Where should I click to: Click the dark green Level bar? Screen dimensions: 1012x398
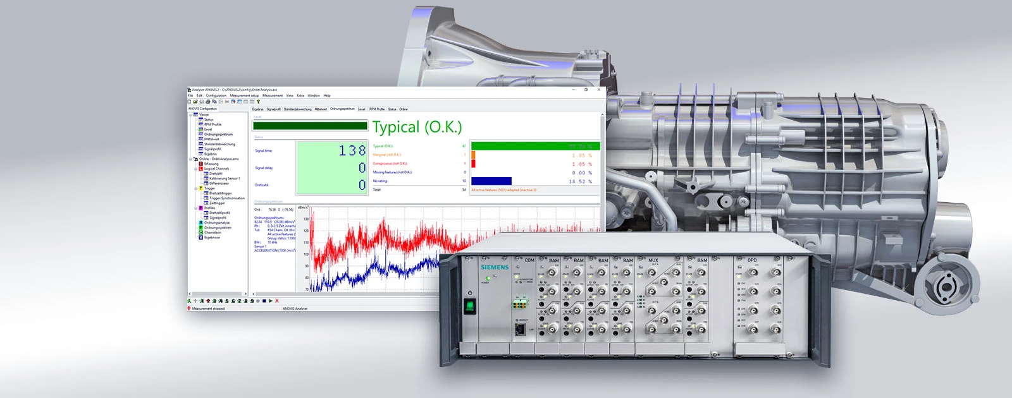click(x=310, y=126)
